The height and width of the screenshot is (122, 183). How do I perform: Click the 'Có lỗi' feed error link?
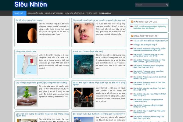point(150,27)
